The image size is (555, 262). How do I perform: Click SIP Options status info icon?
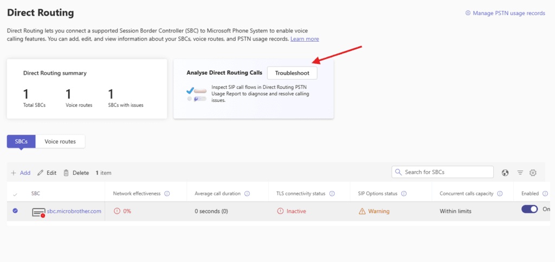pos(404,194)
